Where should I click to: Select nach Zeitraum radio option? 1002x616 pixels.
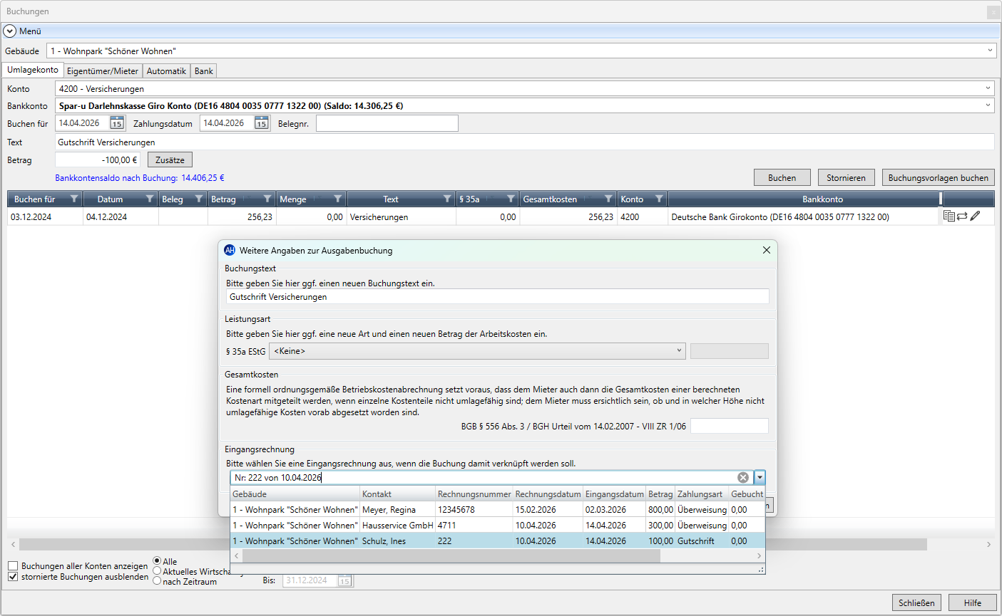click(157, 581)
